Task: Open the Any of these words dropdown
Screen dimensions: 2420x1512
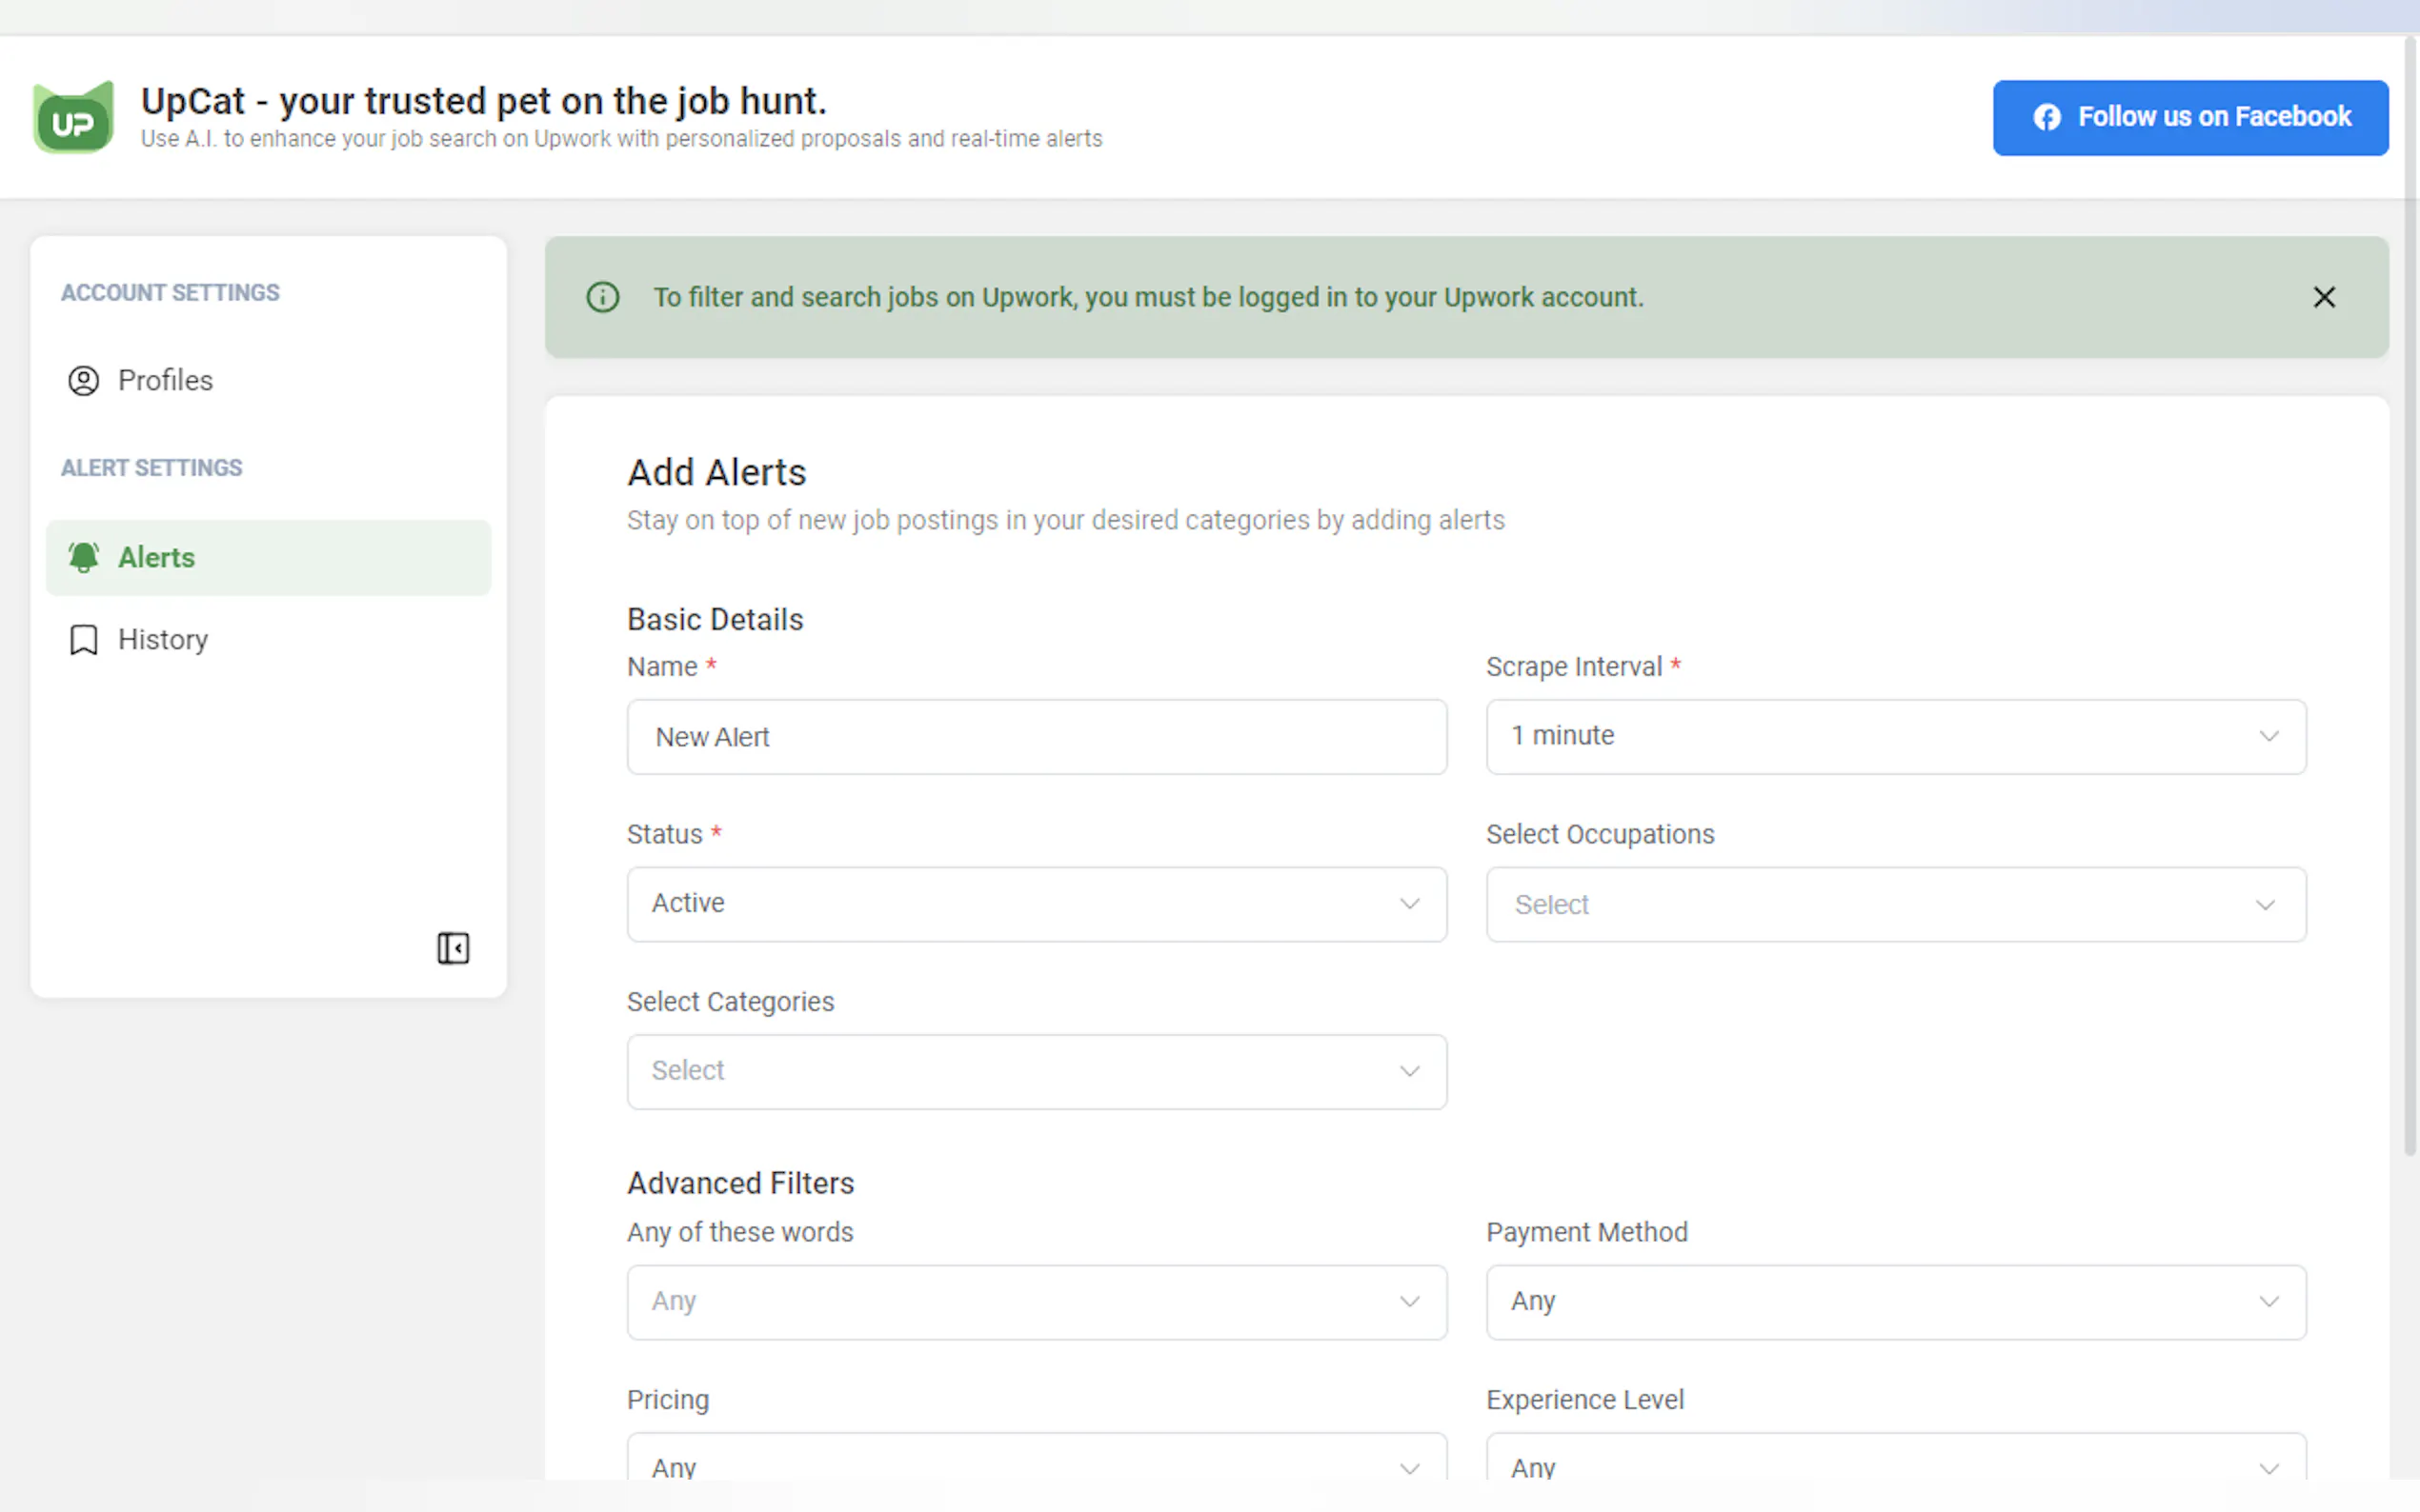Action: (1037, 1302)
